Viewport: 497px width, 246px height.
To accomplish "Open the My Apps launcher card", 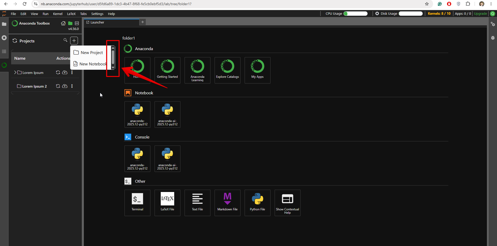I will pos(258,70).
